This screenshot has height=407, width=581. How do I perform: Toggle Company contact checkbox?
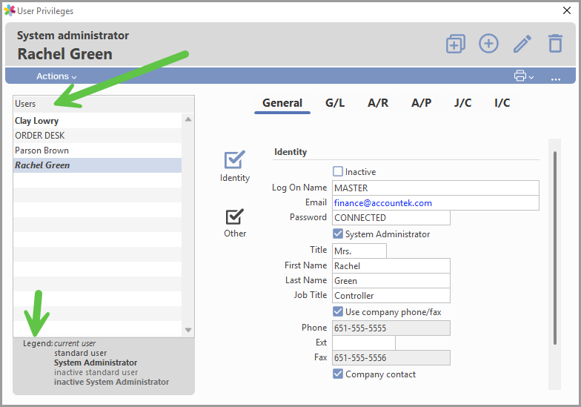[338, 374]
